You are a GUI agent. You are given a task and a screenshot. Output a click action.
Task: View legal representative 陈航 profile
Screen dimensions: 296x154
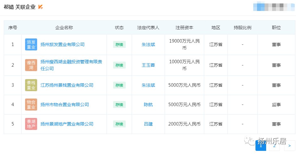148,105
